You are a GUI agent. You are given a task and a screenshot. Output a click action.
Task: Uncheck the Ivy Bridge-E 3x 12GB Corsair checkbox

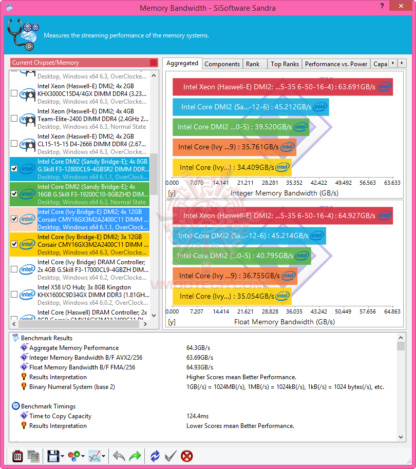pyautogui.click(x=14, y=244)
